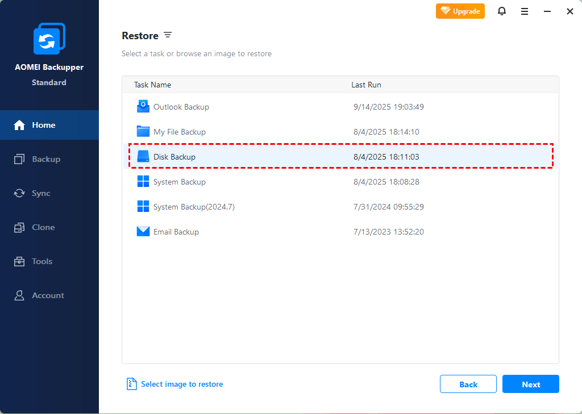Go to the Home sidebar tab

pos(43,125)
